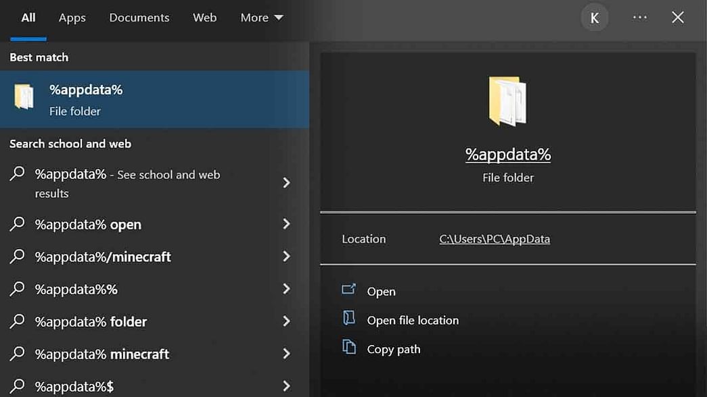The width and height of the screenshot is (707, 397).
Task: Select the '%appdata%%' suggestion
Action: click(x=155, y=289)
